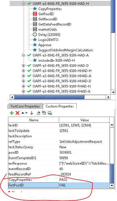Click the Value column header
117x201 pixels.
point(84,120)
